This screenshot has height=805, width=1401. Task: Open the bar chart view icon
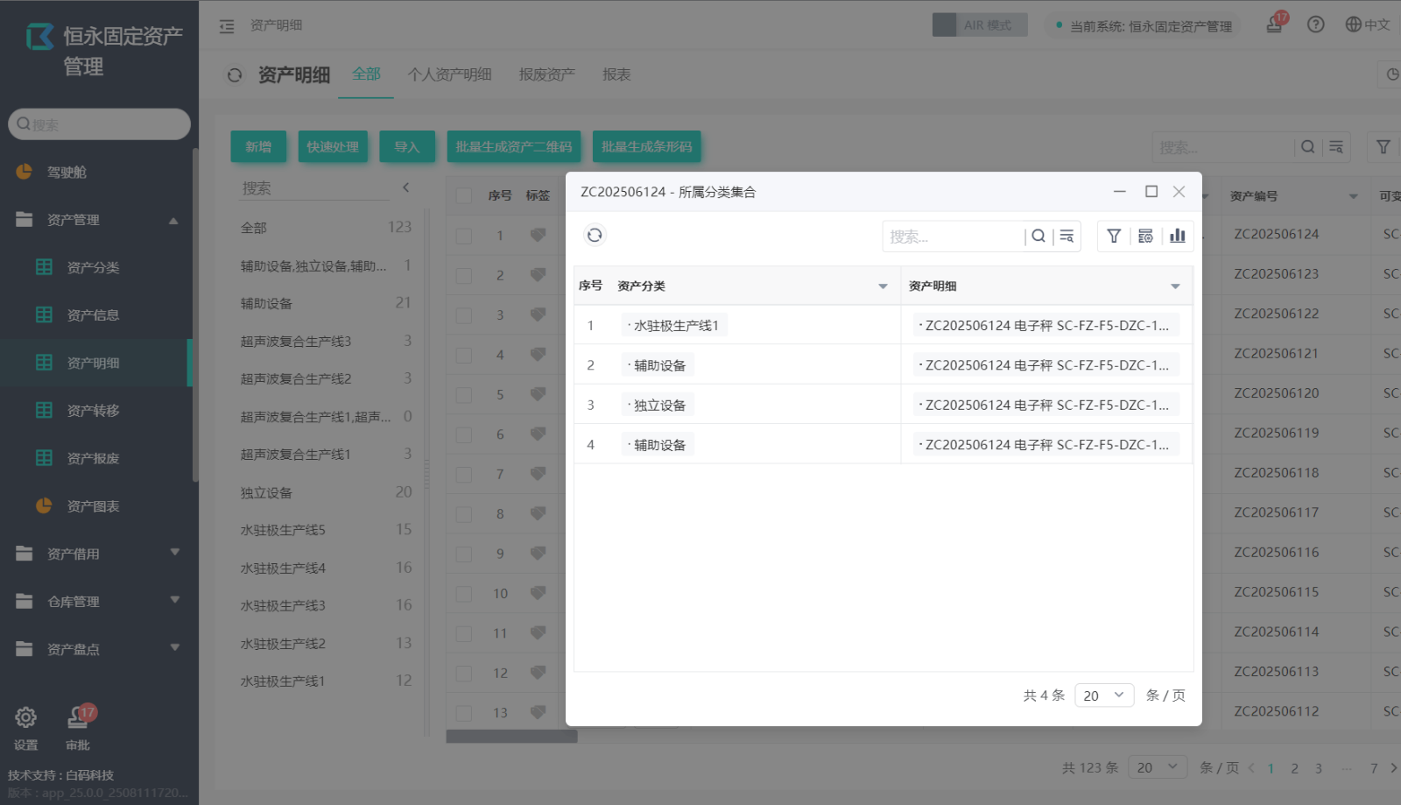tap(1178, 236)
